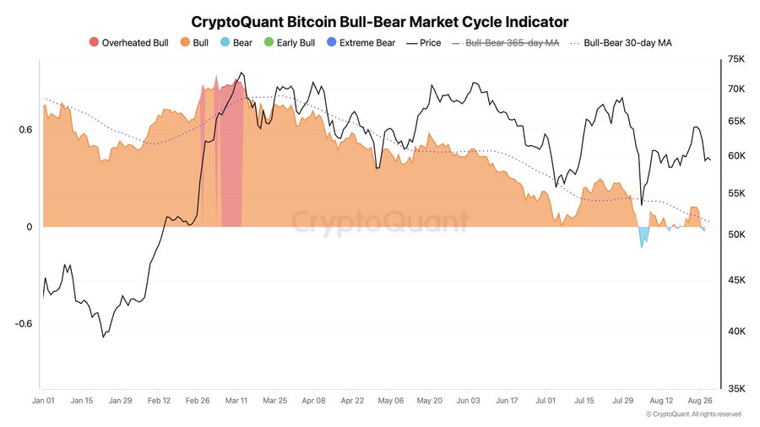Click the orange Bull legend dot
The image size is (760, 427).
[185, 42]
